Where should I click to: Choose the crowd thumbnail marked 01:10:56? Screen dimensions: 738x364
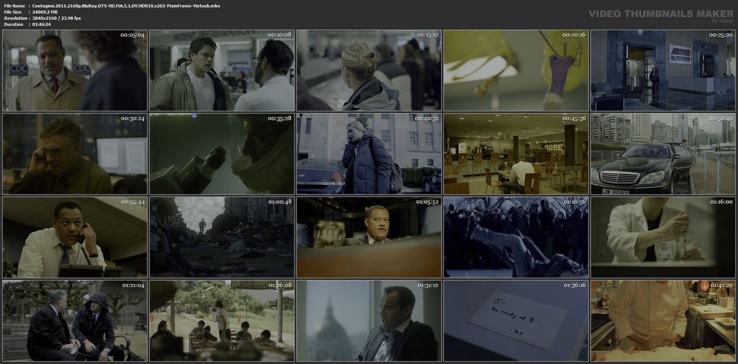[516, 237]
